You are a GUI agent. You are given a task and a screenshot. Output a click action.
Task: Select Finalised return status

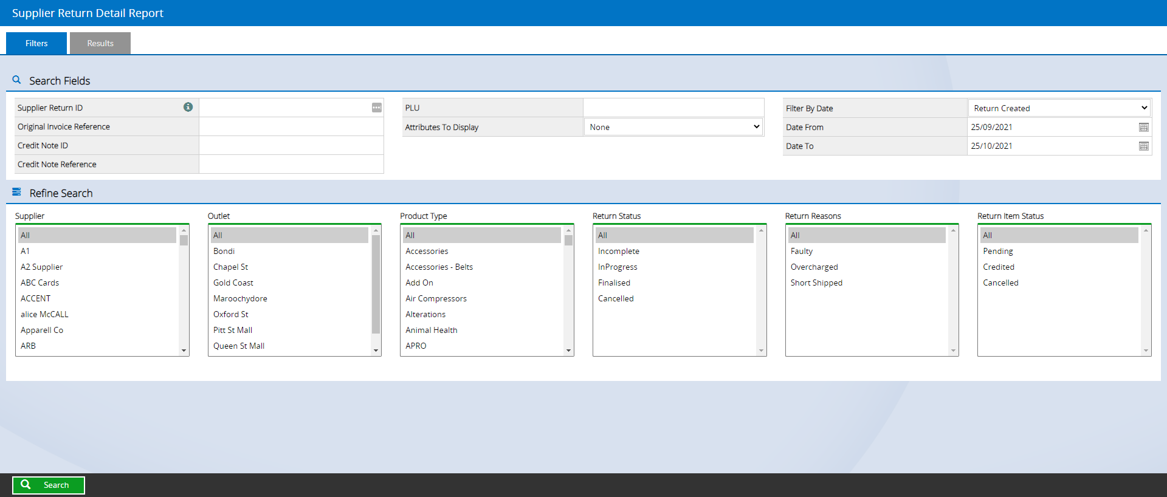pyautogui.click(x=675, y=283)
